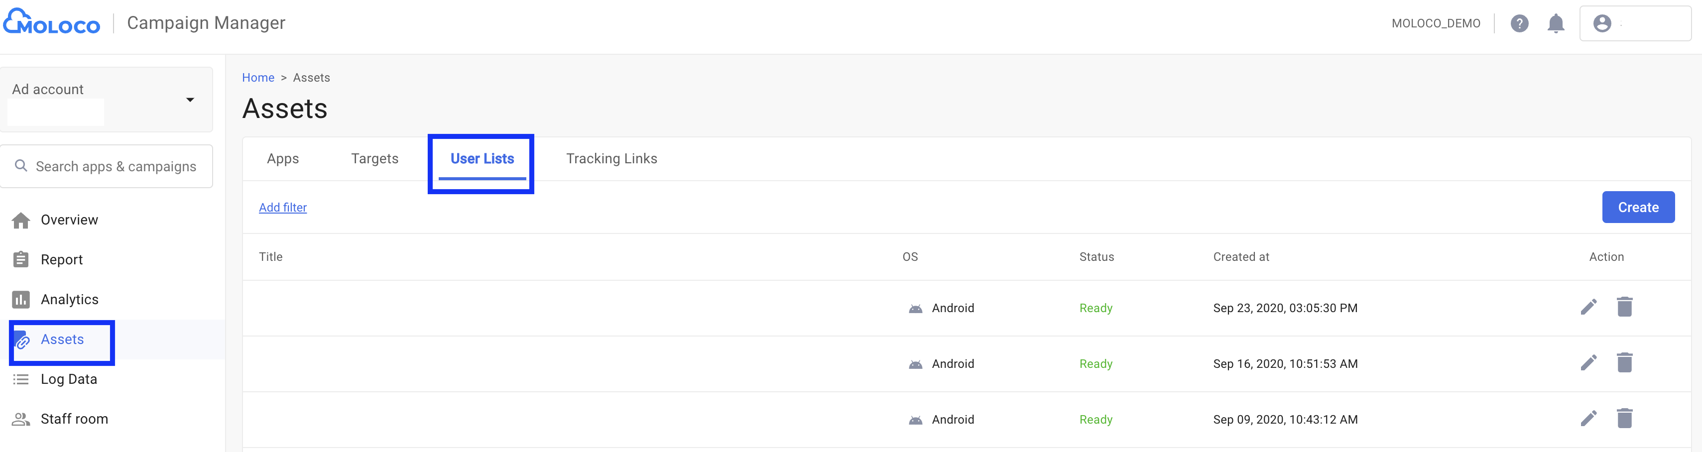This screenshot has width=1702, height=452.
Task: Click the Moloco cloud logo
Action: point(51,22)
